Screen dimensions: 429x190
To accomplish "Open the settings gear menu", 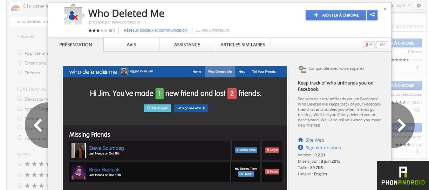I will coord(418,5).
